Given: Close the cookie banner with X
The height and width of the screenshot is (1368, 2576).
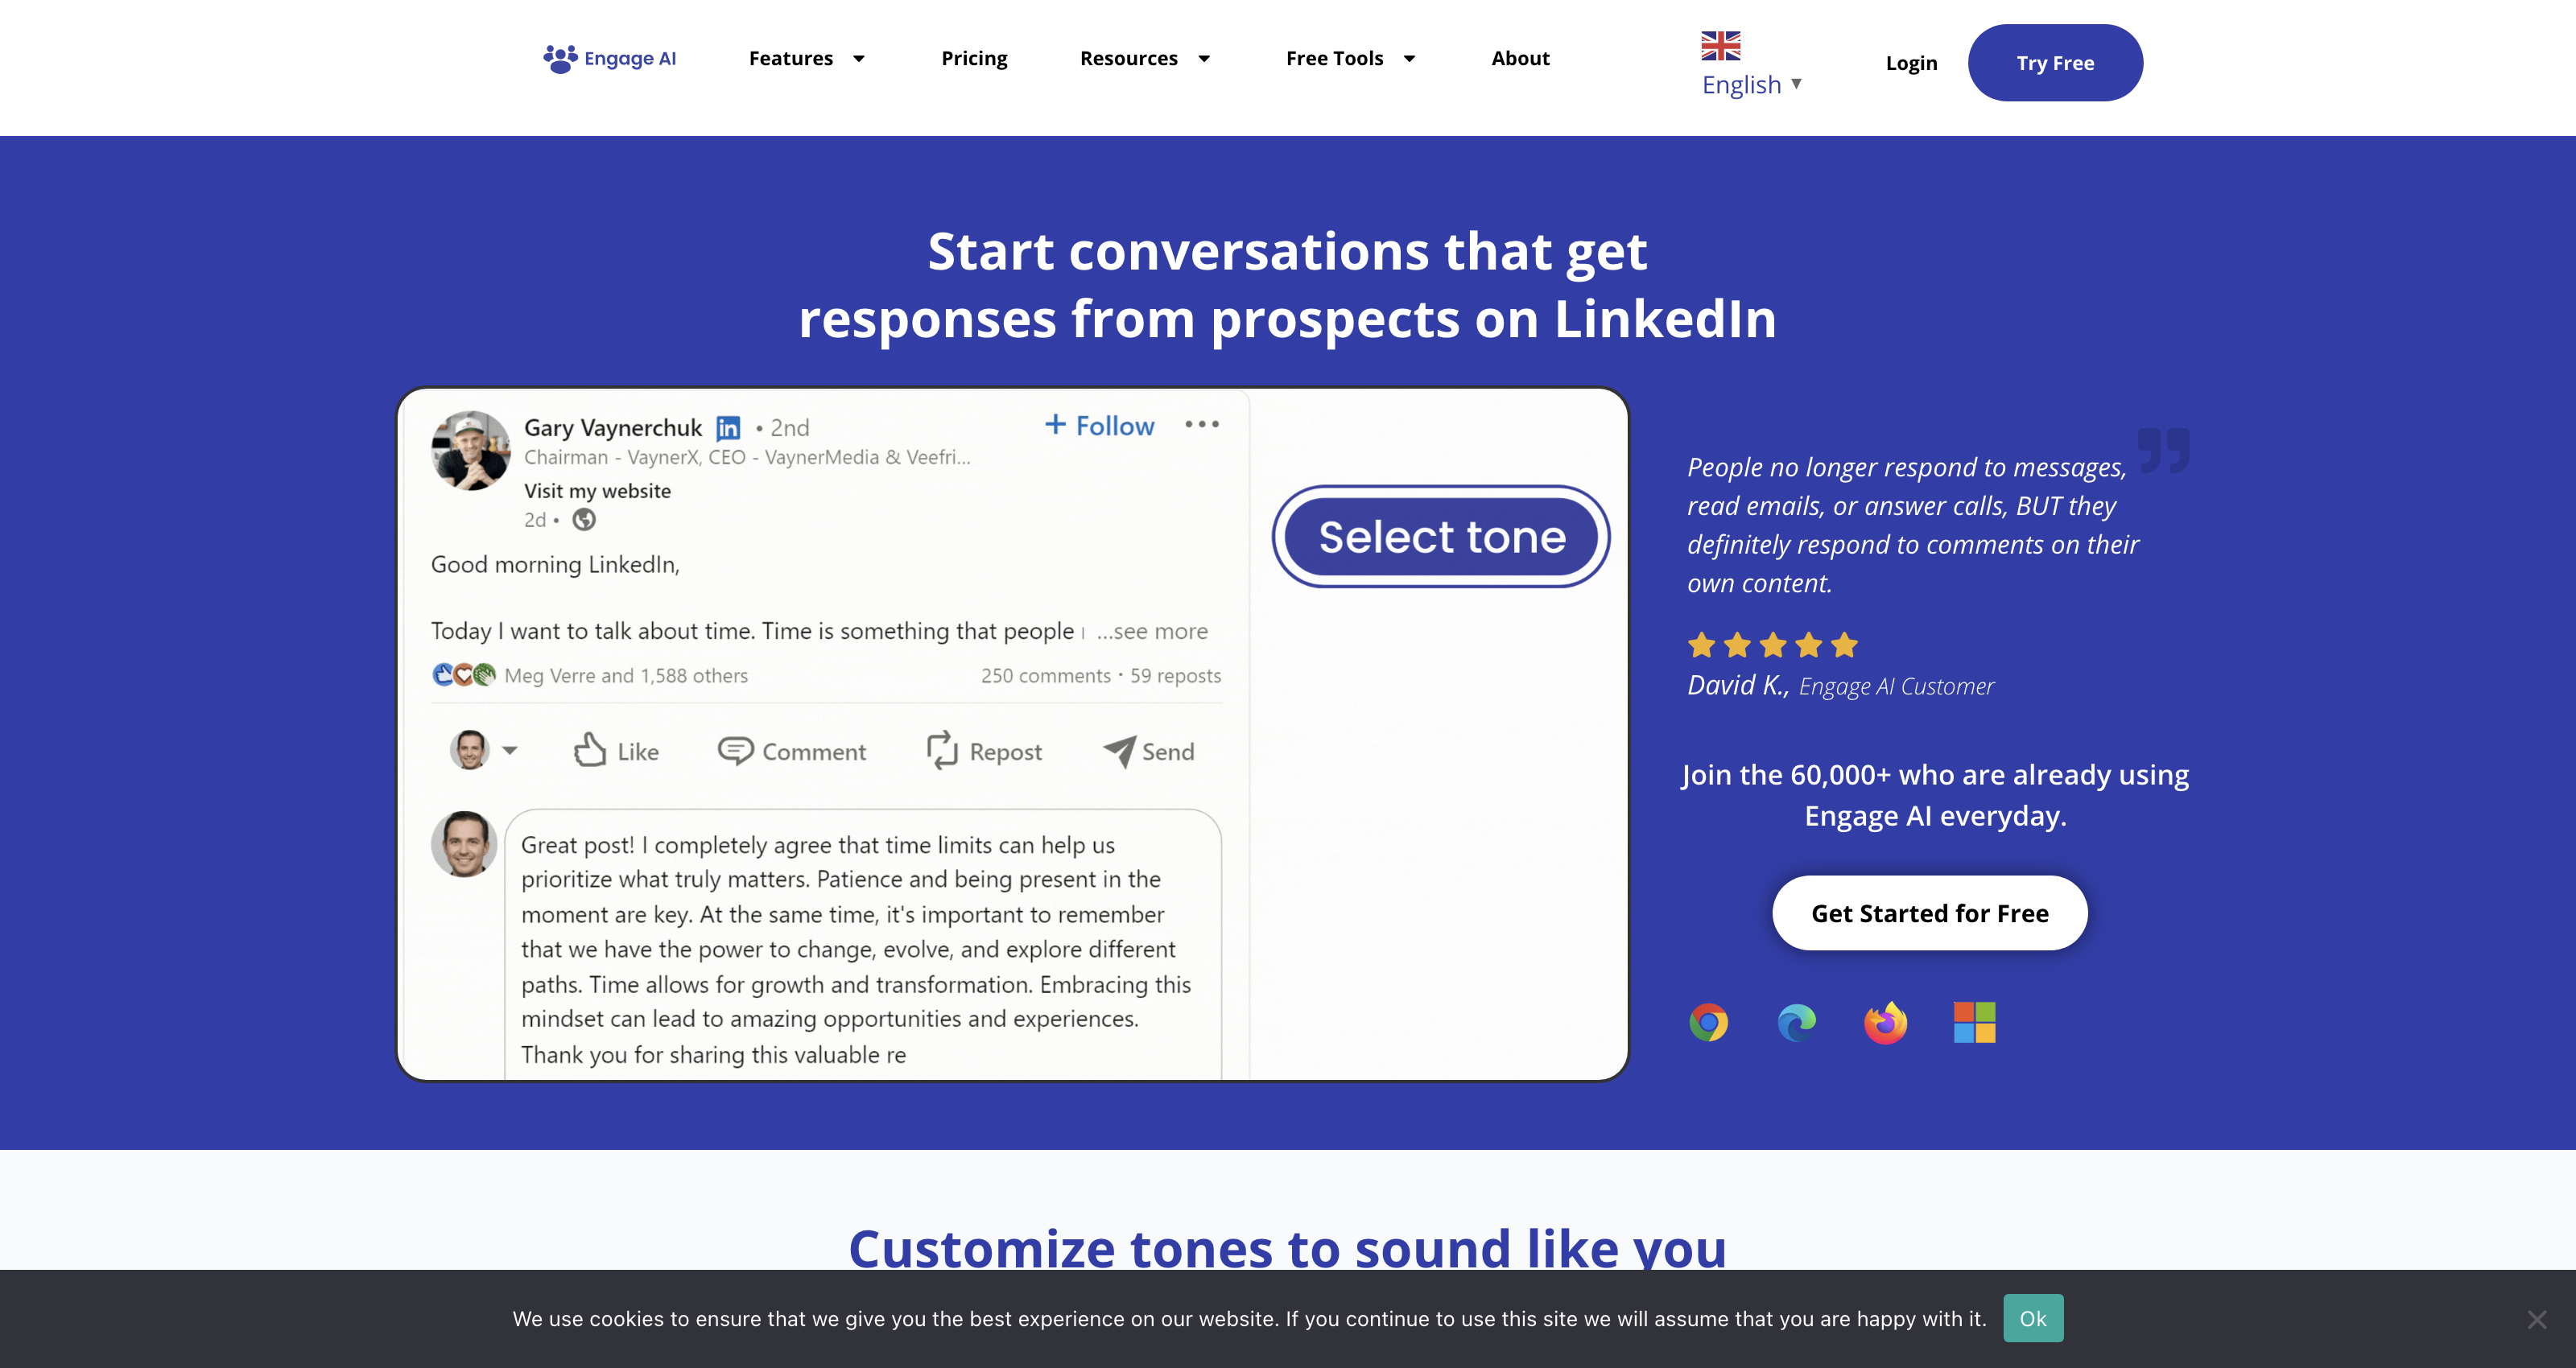Looking at the screenshot, I should 2536,1319.
